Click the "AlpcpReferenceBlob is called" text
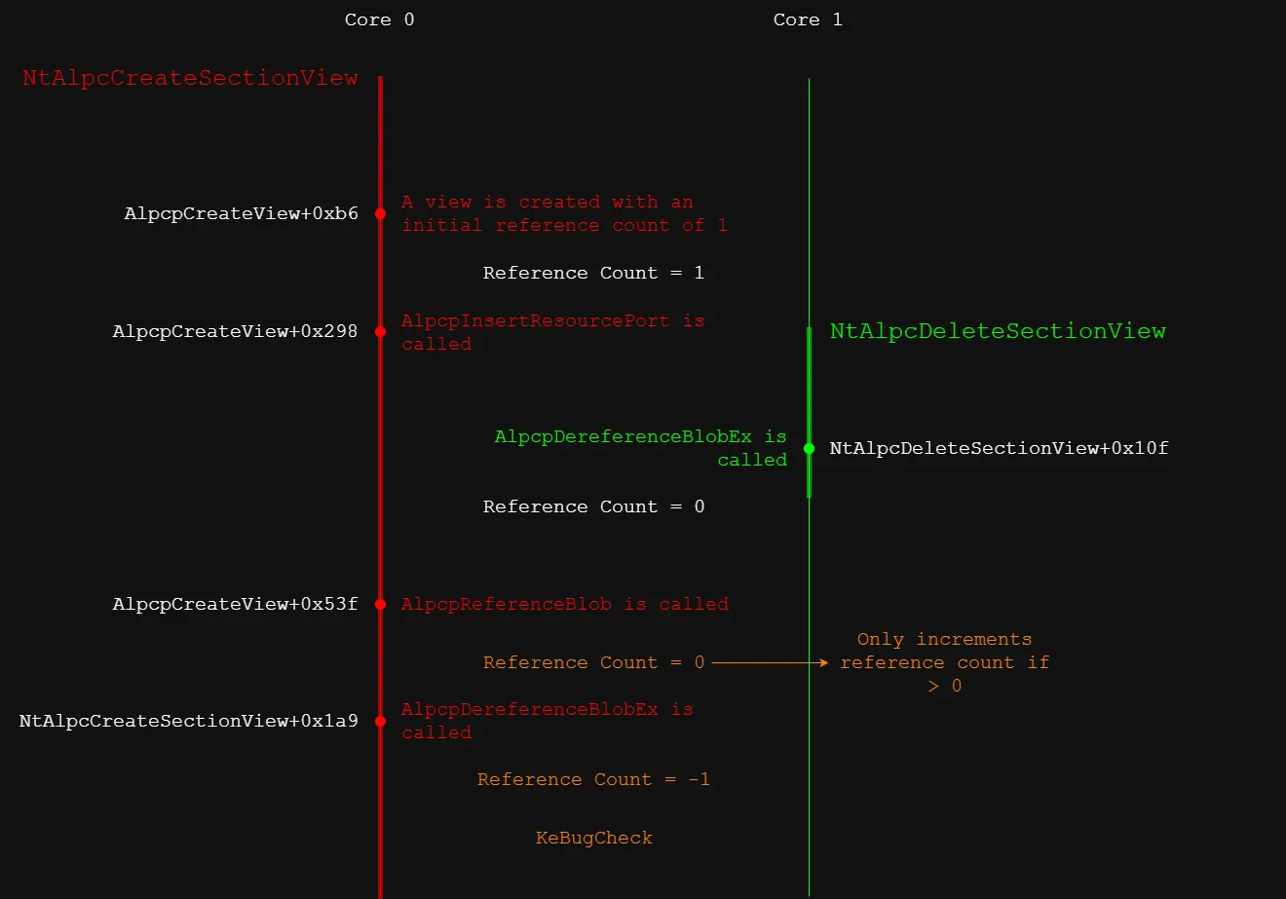This screenshot has height=899, width=1286. (565, 604)
